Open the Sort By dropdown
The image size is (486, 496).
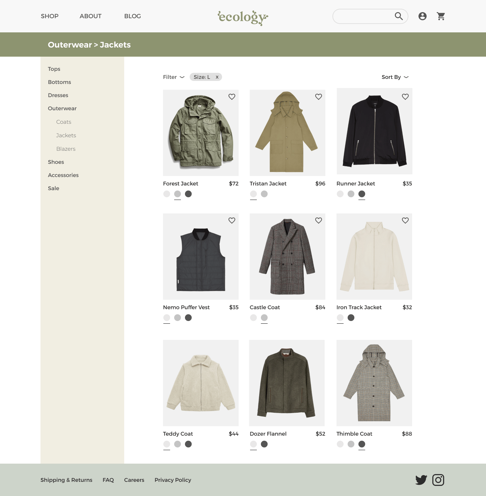pos(395,77)
